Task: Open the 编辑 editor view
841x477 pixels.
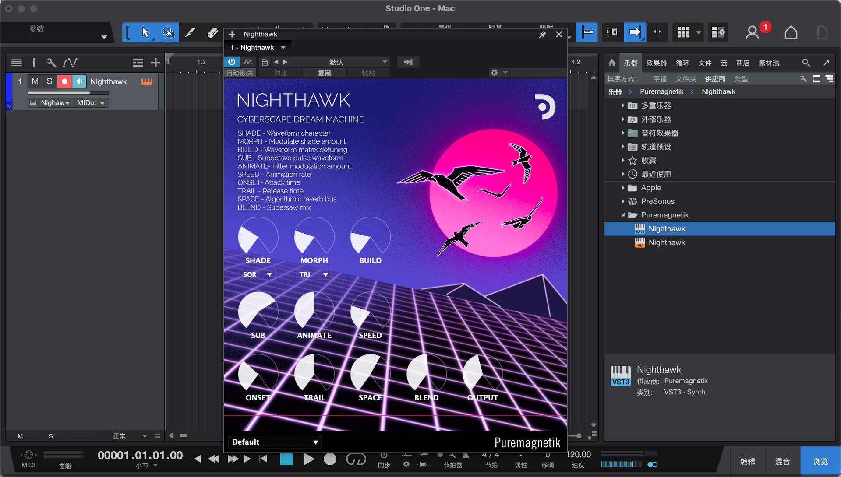Action: tap(747, 462)
